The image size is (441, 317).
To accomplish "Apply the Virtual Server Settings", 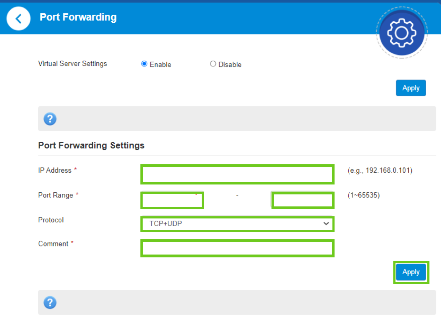I will pos(411,88).
